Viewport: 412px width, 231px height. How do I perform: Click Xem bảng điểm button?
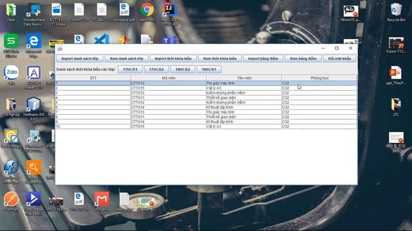[x=303, y=58]
